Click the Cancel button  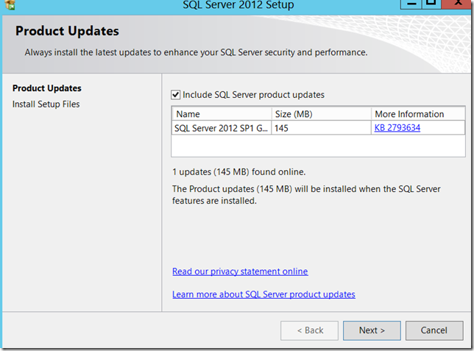coord(434,330)
